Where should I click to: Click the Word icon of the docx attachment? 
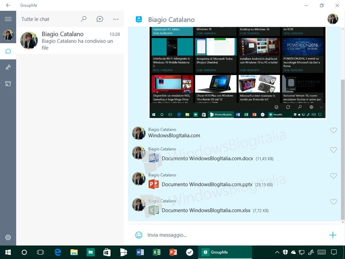[153, 158]
